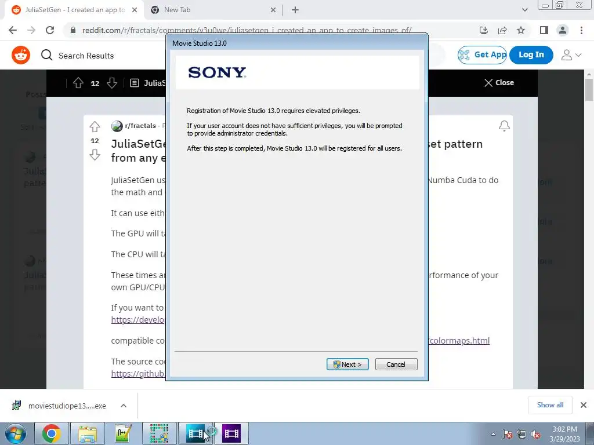This screenshot has width=594, height=445.
Task: Open the Chrome side panel
Action: (544, 30)
